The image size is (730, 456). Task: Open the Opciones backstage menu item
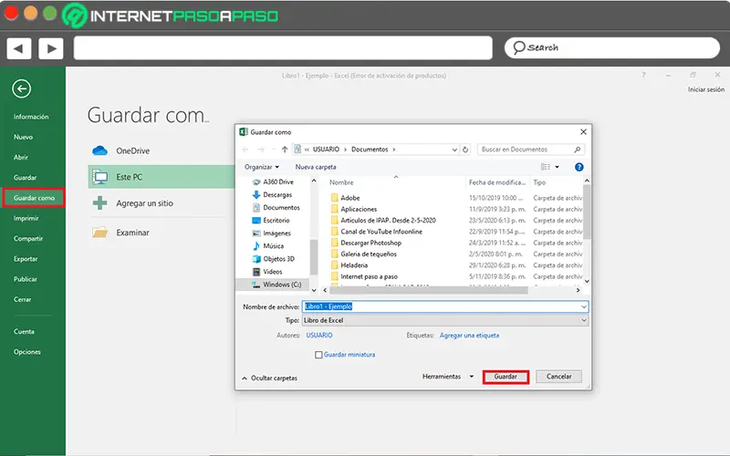pos(27,352)
